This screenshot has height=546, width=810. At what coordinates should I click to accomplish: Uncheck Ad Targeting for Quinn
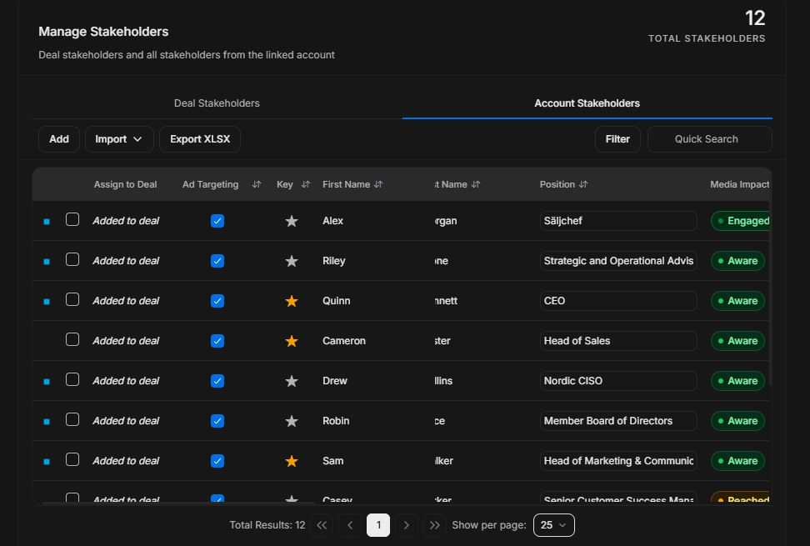(217, 301)
